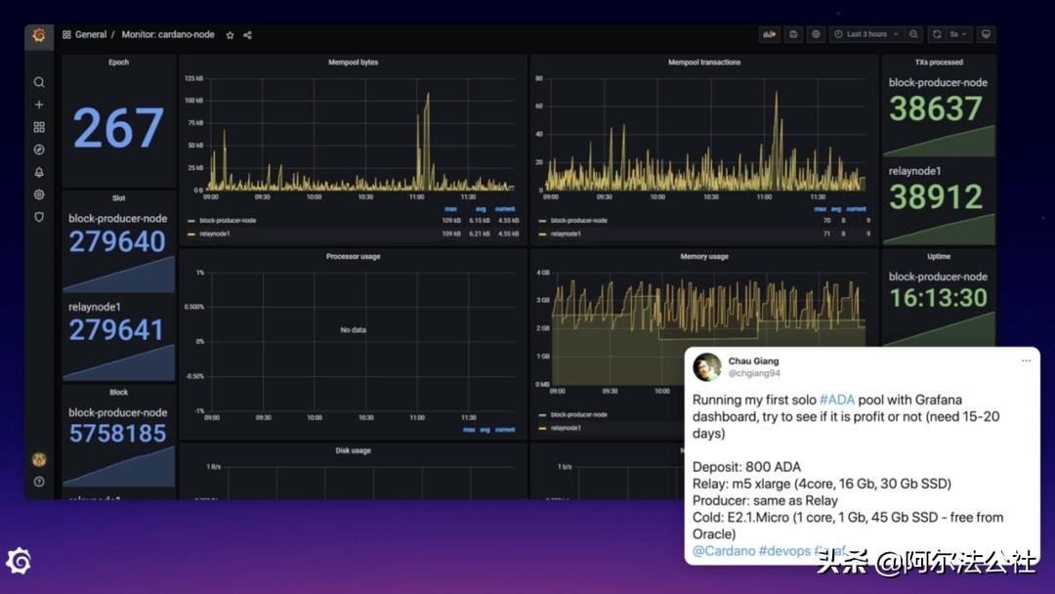Click the Create plus icon in sidebar
Viewport: 1055px width, 594px height.
pyautogui.click(x=39, y=105)
